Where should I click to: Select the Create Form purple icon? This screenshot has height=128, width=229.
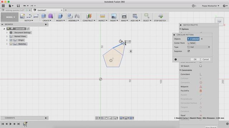[x=50, y=16]
